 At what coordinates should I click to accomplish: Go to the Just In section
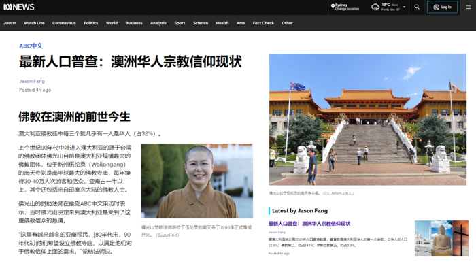pyautogui.click(x=10, y=23)
